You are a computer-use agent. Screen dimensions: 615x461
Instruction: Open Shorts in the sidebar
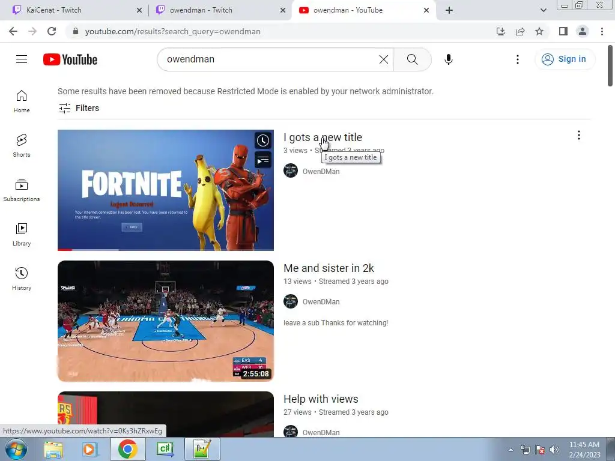[22, 145]
